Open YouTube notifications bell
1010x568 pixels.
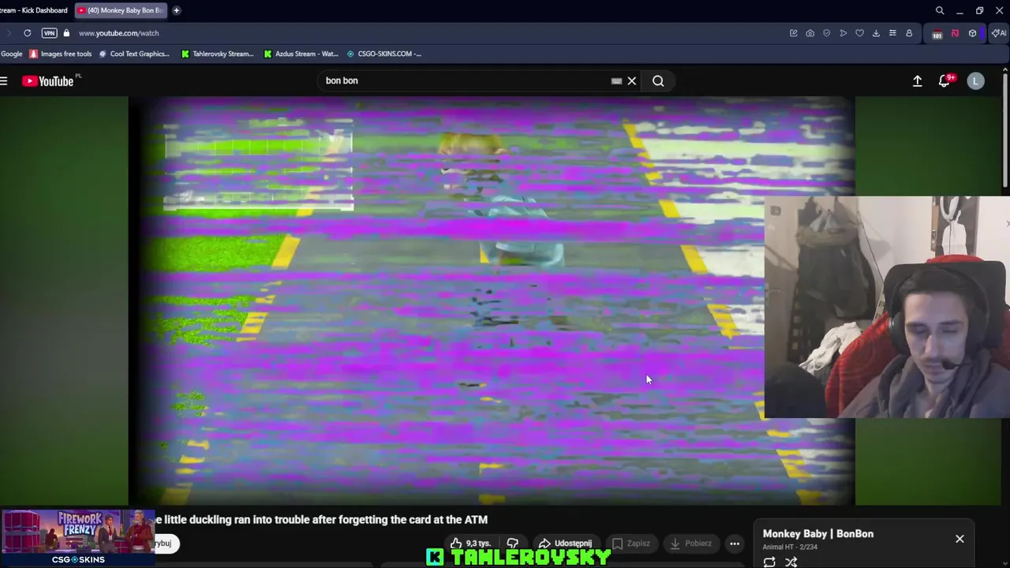tap(945, 80)
